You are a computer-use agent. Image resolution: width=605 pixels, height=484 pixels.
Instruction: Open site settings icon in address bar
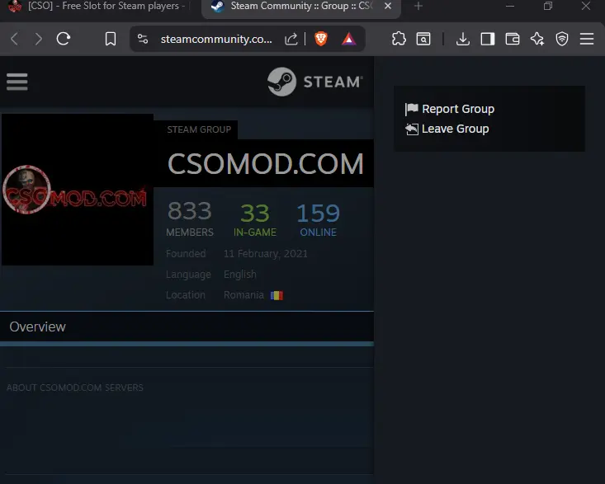(143, 39)
